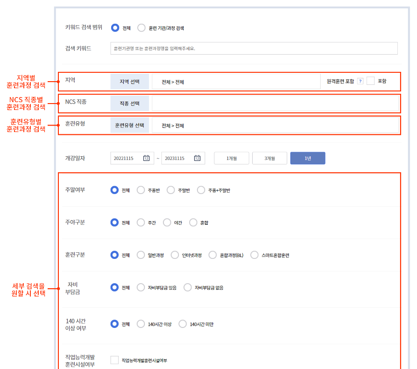
Task: Select 전체 for 주야구분
Action: (x=114, y=223)
